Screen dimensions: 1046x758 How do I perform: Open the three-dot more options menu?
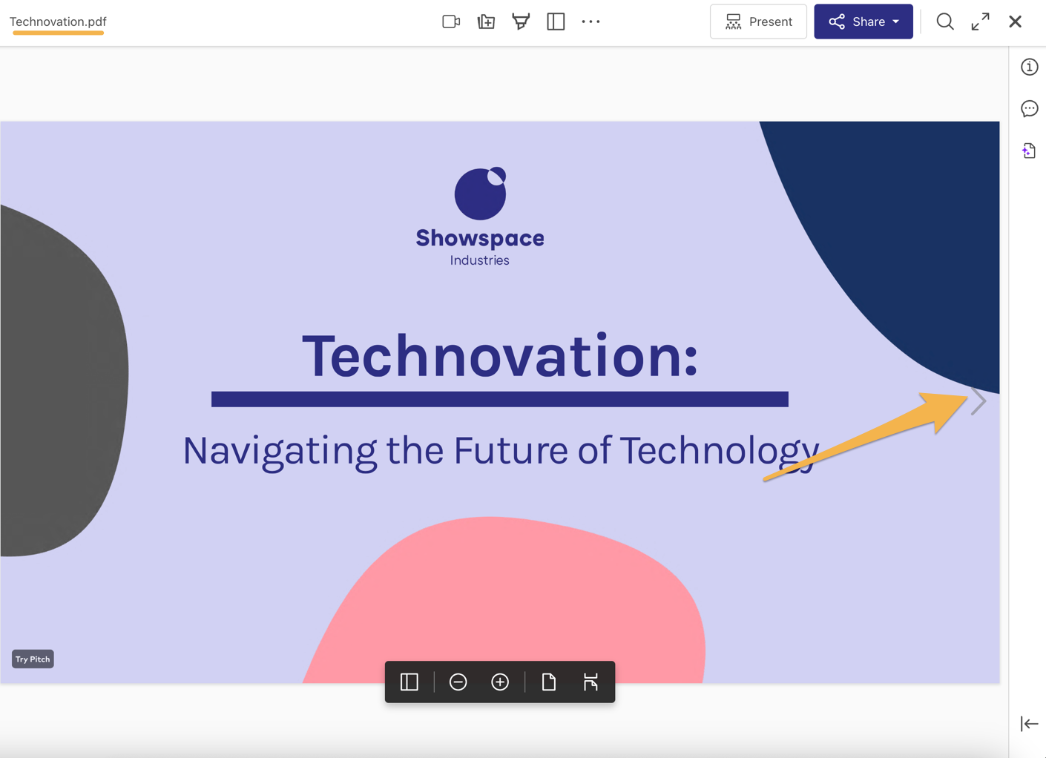[x=591, y=22]
